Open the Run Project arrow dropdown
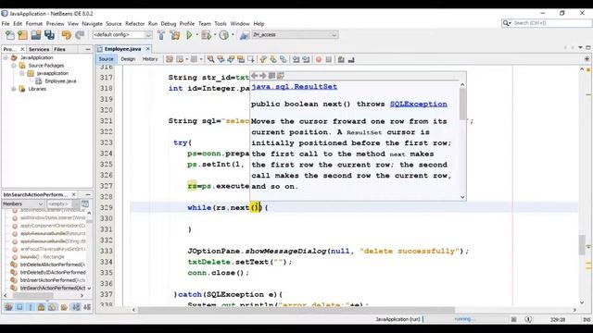 click(x=196, y=35)
